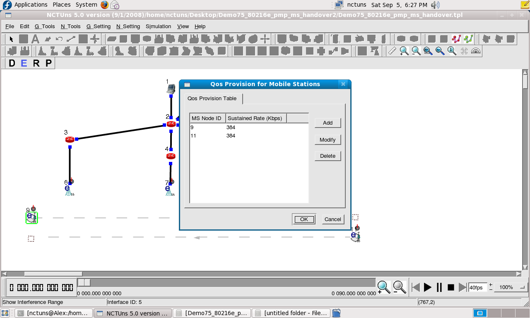This screenshot has height=318, width=530.
Task: Click the toolbar magnifier with minus sign
Action: click(x=416, y=51)
